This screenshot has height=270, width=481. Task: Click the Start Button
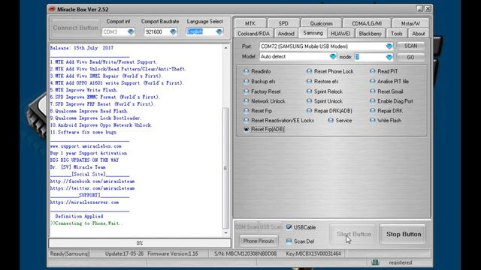pos(353,234)
